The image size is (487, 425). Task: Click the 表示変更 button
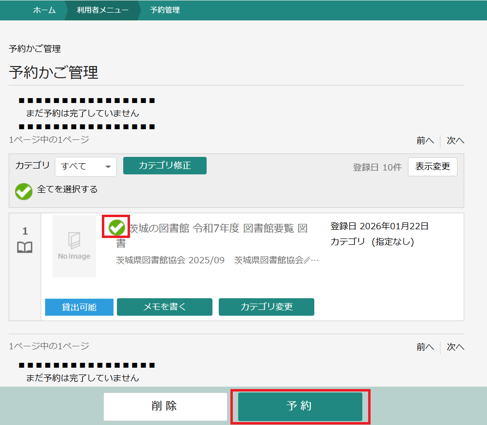[432, 167]
